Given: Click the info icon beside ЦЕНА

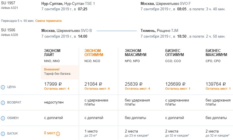Looking at the screenshot, I should [3, 87].
